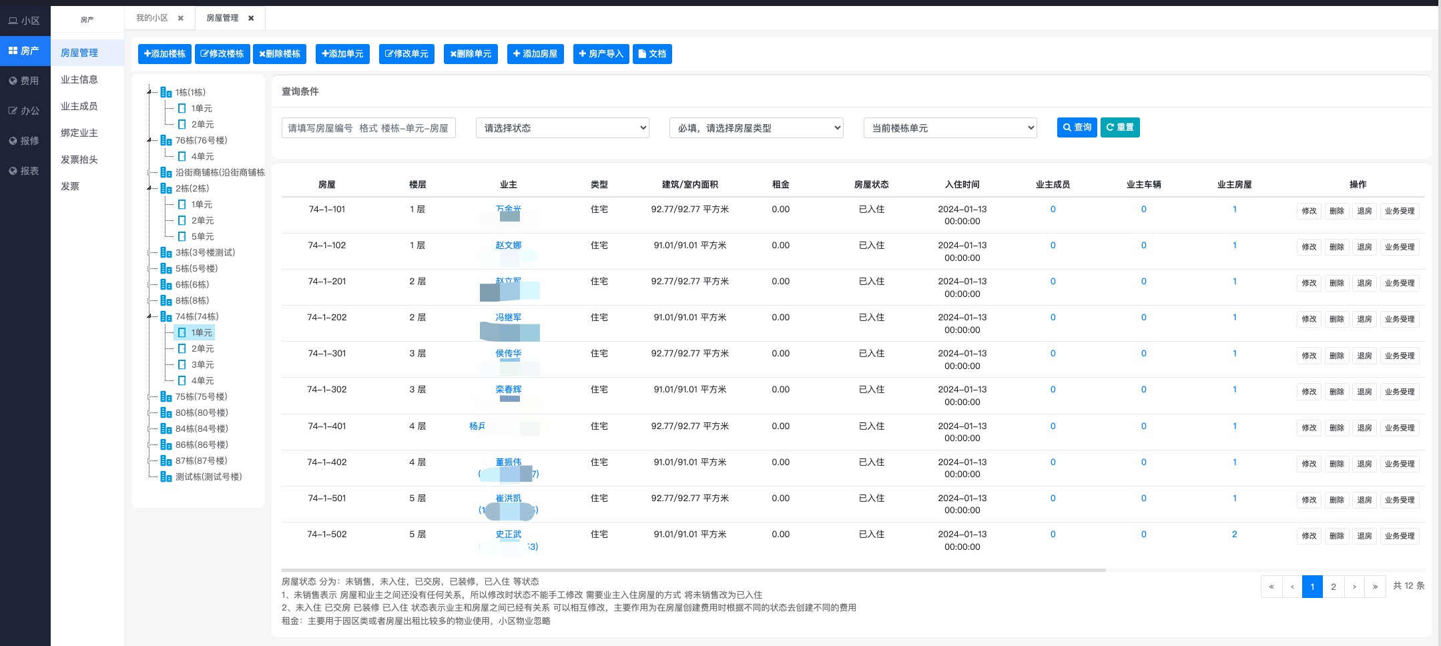This screenshot has width=1441, height=646.
Task: Click the 删除单元 button
Action: coord(471,54)
